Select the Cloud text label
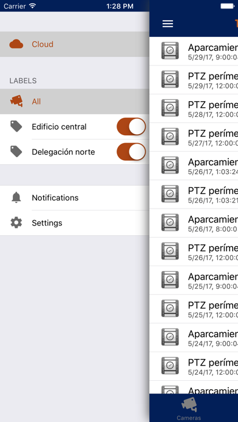Image resolution: width=238 pixels, height=422 pixels. pos(42,44)
